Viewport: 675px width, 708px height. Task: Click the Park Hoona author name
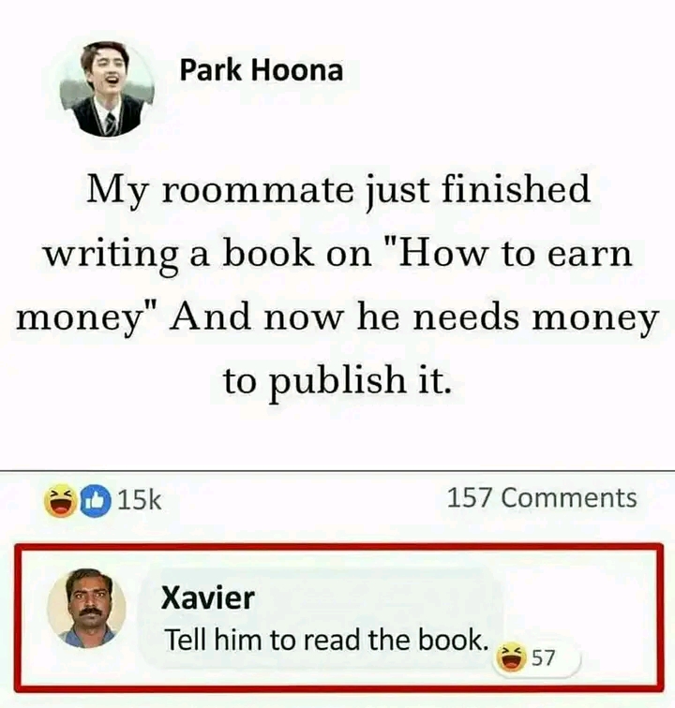[262, 71]
